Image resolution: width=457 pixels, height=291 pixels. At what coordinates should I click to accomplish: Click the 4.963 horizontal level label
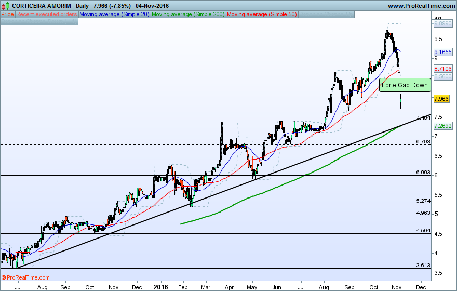click(x=423, y=213)
